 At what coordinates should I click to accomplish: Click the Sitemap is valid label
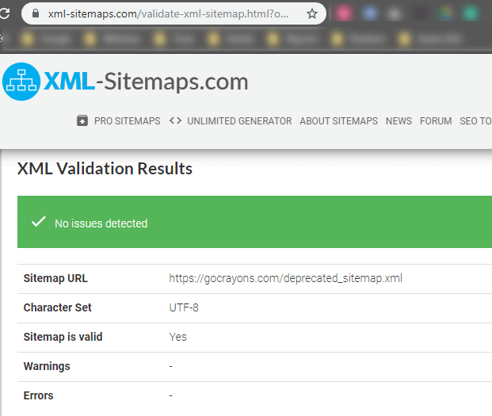tap(63, 337)
